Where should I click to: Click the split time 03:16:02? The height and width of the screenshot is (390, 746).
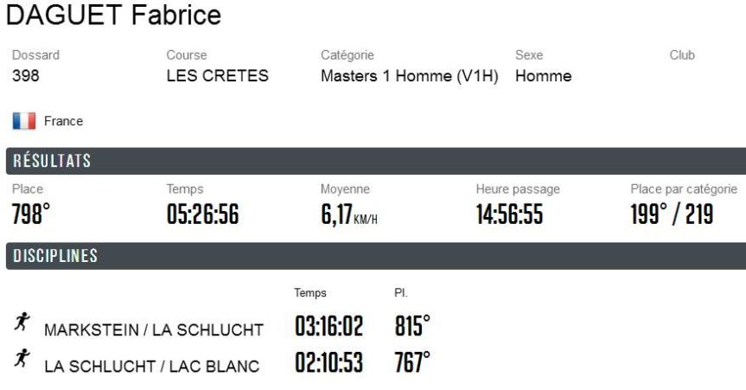[x=328, y=328]
